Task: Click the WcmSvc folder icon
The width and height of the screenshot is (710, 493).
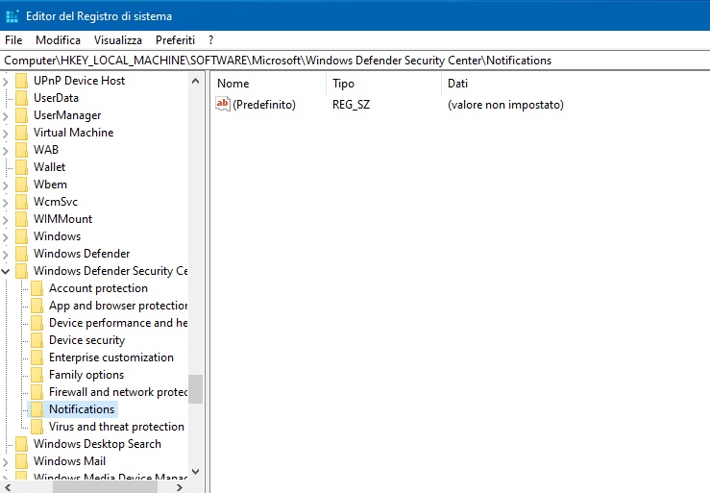Action: point(22,202)
